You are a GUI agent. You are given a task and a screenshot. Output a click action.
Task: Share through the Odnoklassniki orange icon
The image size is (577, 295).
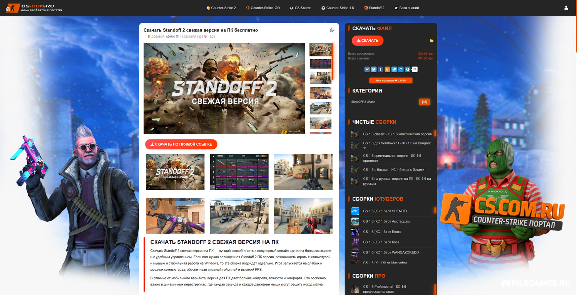tap(387, 70)
